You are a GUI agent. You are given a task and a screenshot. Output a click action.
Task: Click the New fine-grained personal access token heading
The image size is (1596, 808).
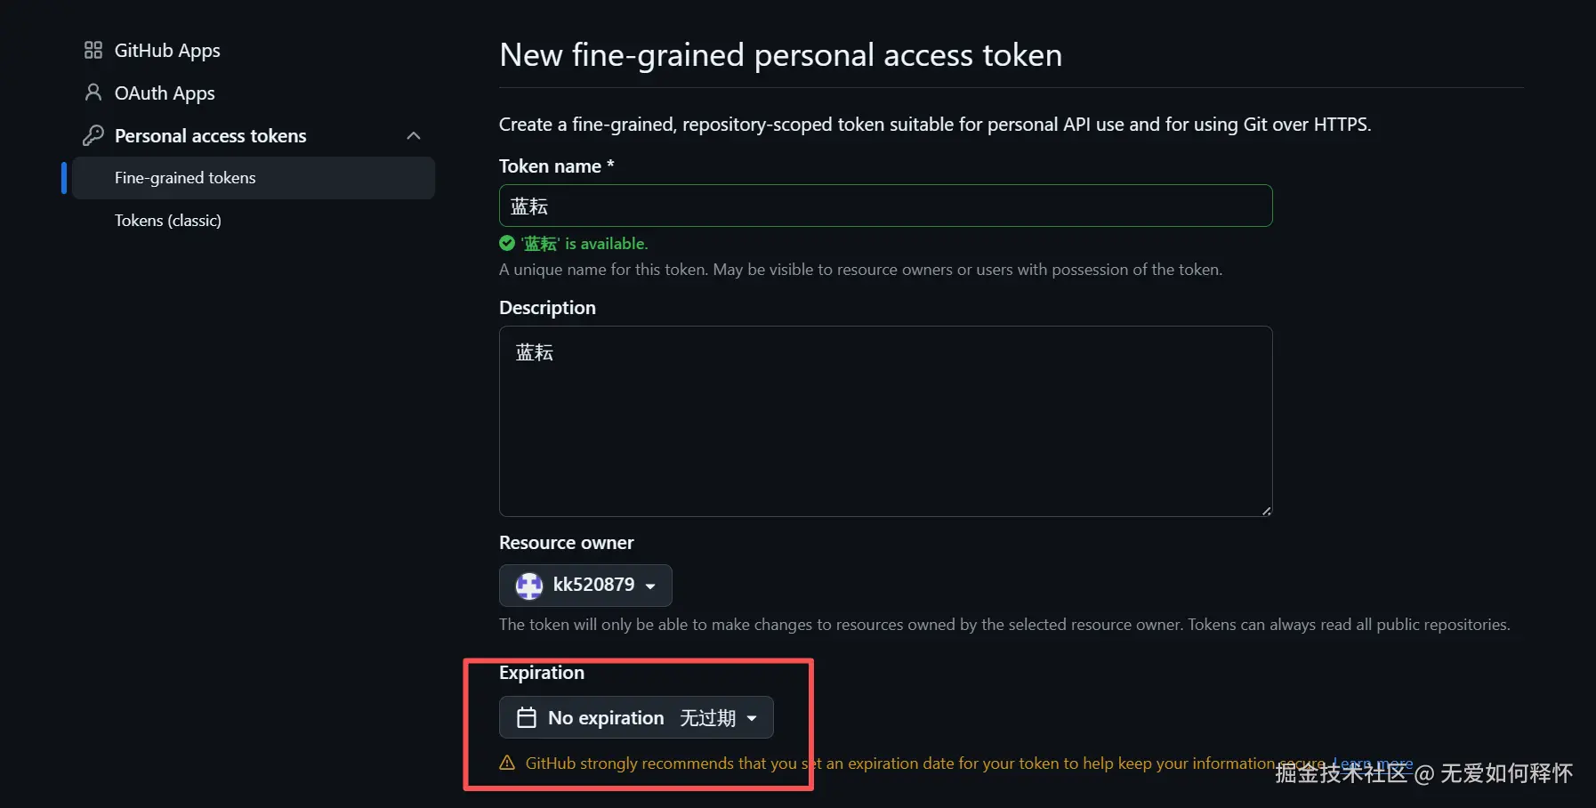click(780, 55)
